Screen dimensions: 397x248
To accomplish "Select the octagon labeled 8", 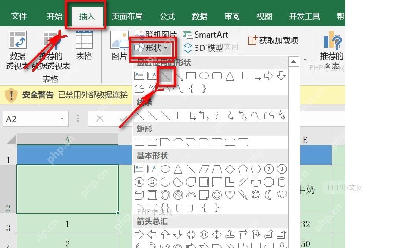I will (x=281, y=169).
